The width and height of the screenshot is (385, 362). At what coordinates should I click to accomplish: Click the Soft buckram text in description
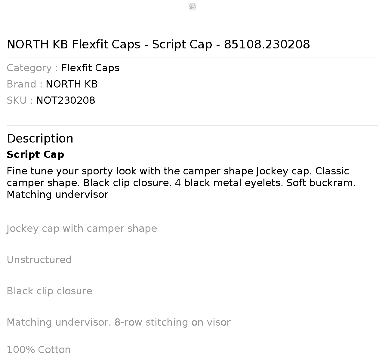point(321,183)
